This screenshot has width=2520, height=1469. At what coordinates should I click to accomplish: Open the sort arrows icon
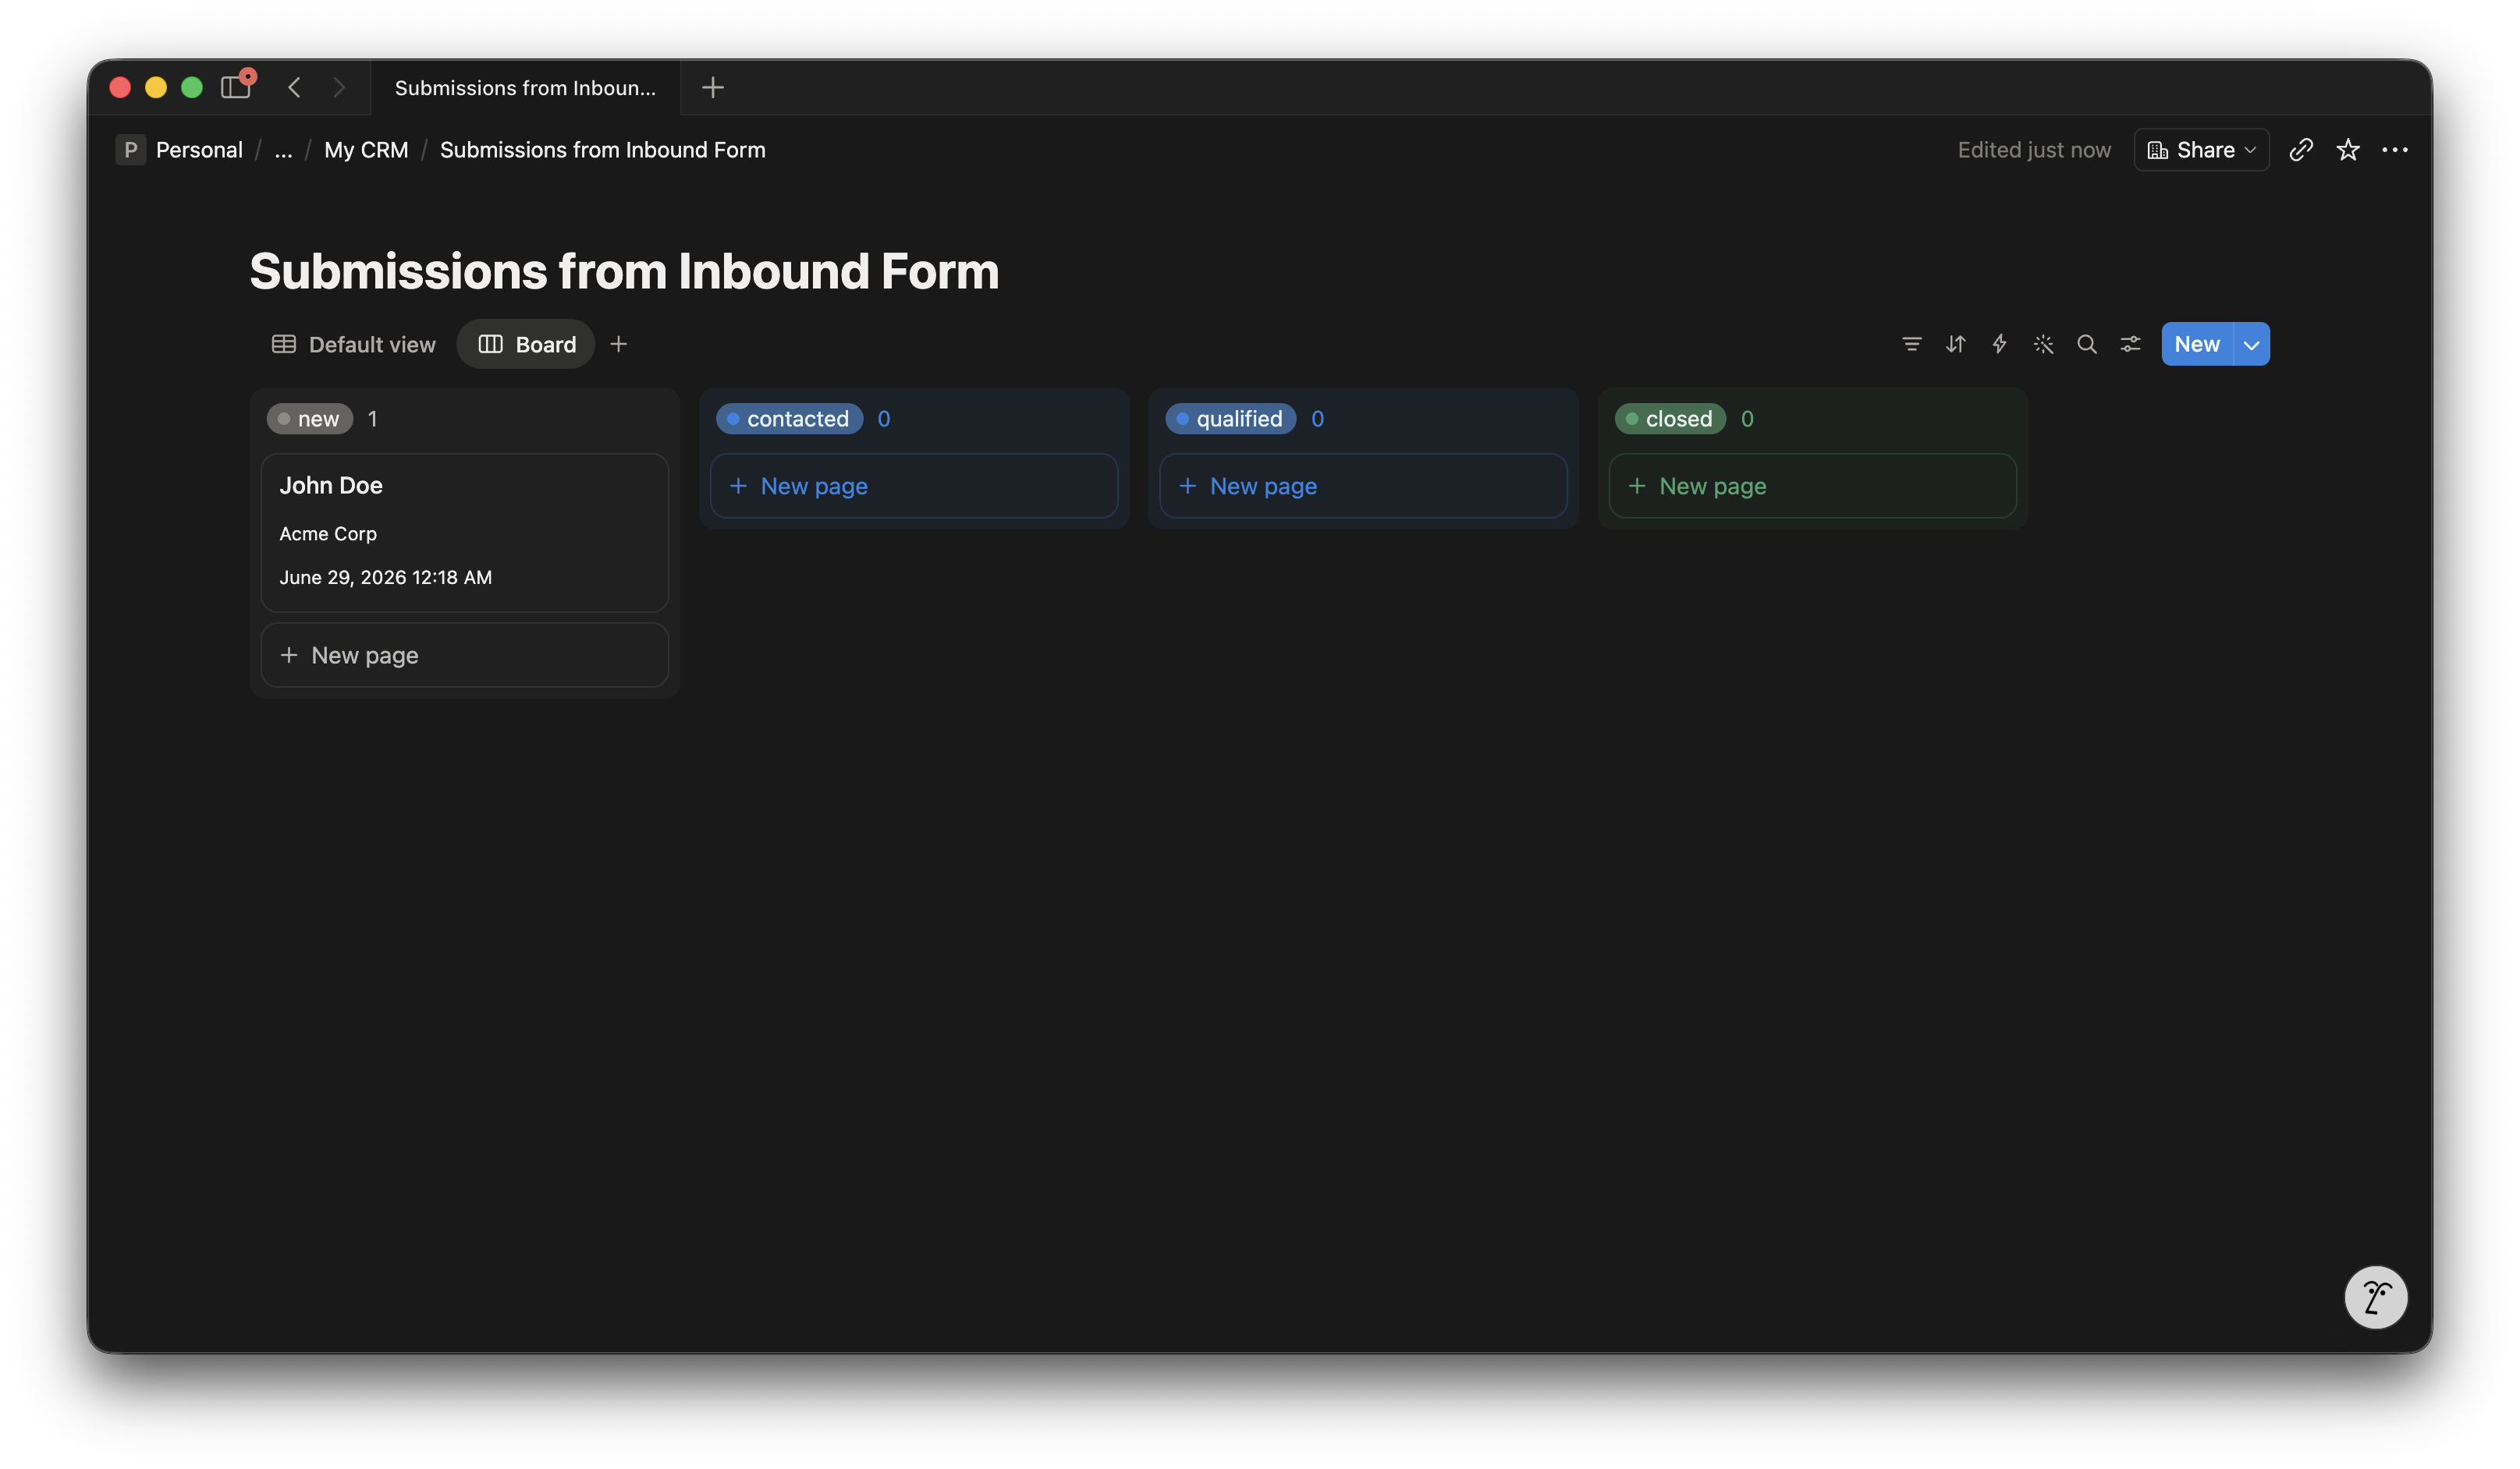tap(1955, 345)
